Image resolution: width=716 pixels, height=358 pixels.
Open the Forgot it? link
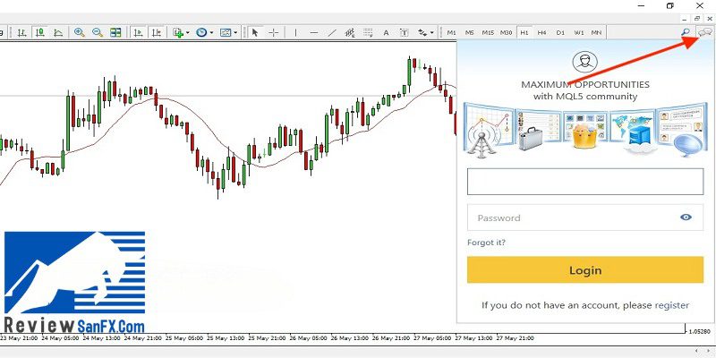tap(486, 243)
